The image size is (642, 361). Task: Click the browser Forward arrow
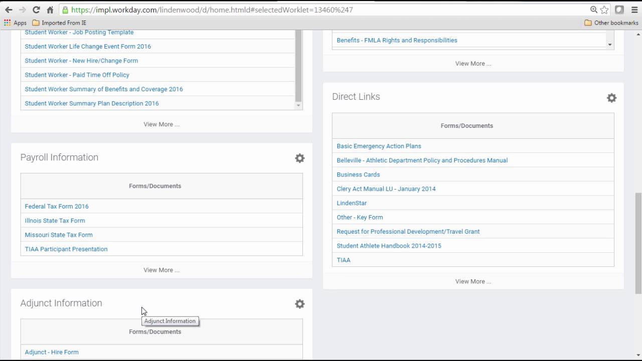[x=22, y=10]
